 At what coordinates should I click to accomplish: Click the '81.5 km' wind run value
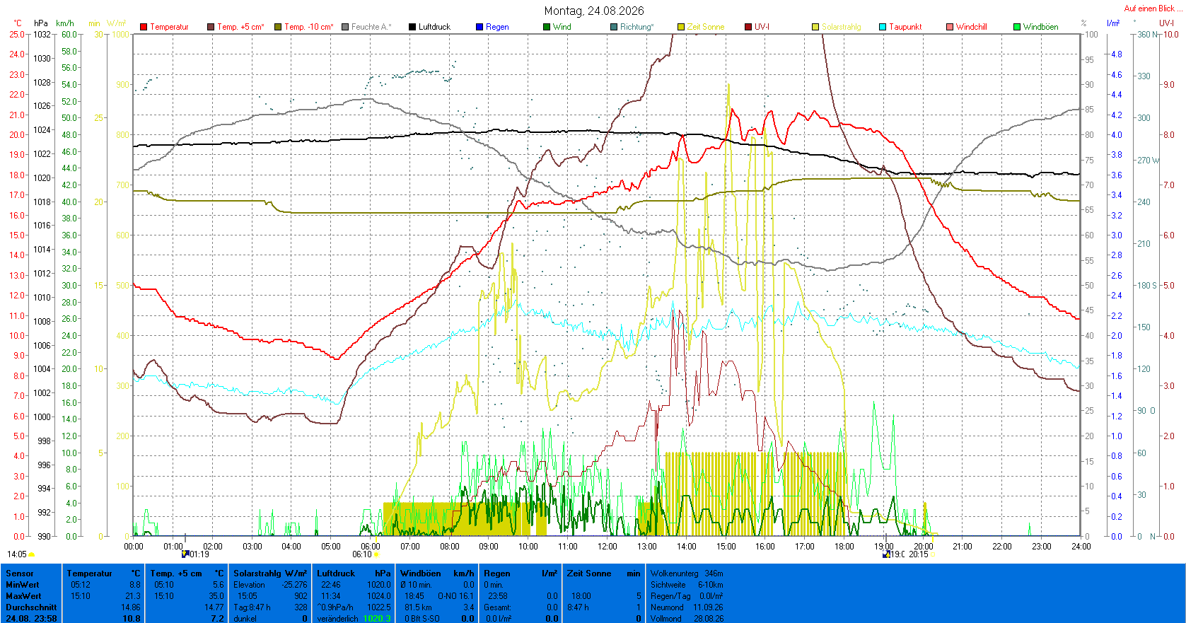418,607
